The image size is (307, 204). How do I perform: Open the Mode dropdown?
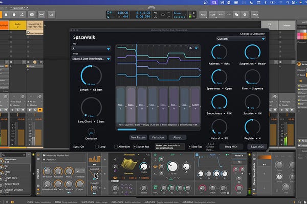coord(92,59)
